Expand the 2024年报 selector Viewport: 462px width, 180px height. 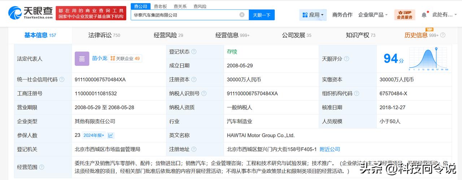coord(93,135)
